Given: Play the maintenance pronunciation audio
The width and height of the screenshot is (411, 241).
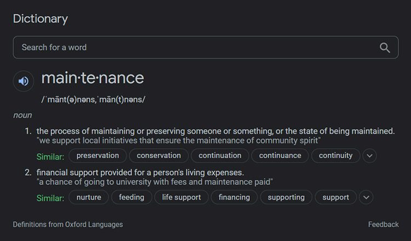Looking at the screenshot, I should pyautogui.click(x=24, y=81).
